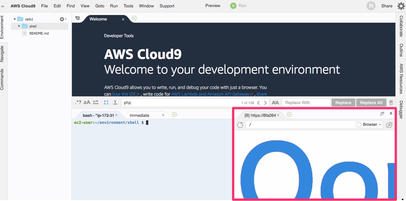Click the preview URL address field
The width and height of the screenshot is (406, 201).
coord(300,125)
